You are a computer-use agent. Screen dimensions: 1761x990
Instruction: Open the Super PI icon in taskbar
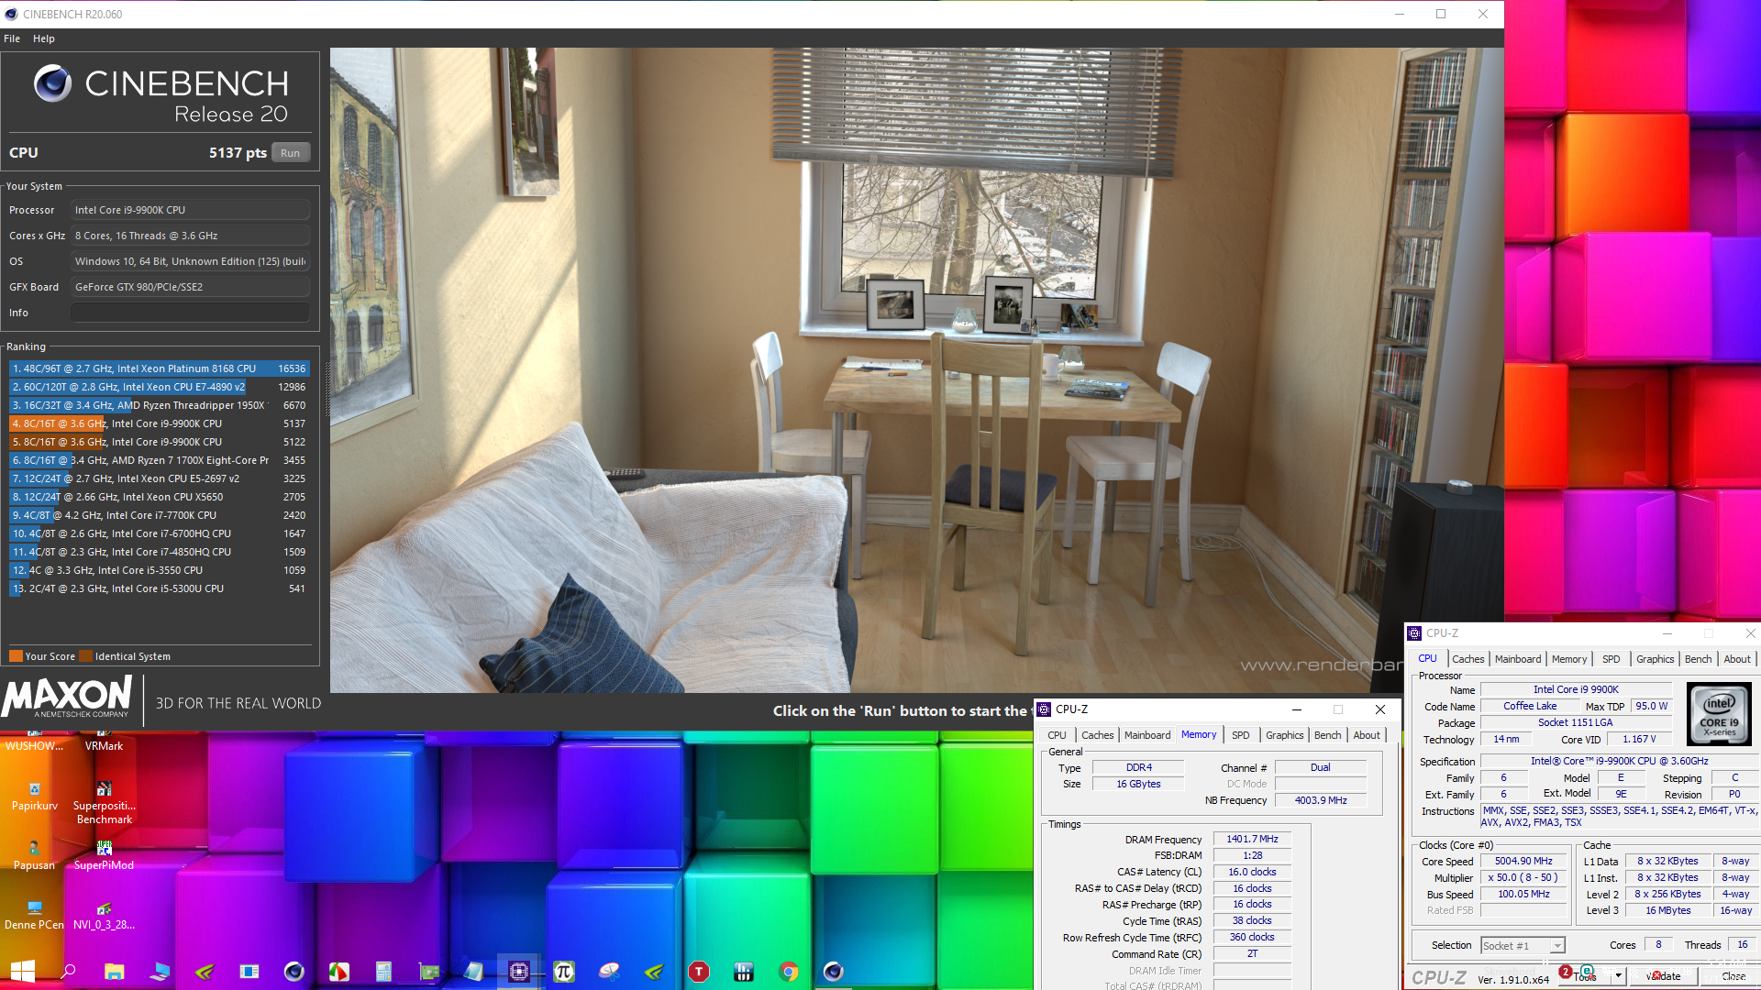[x=564, y=972]
